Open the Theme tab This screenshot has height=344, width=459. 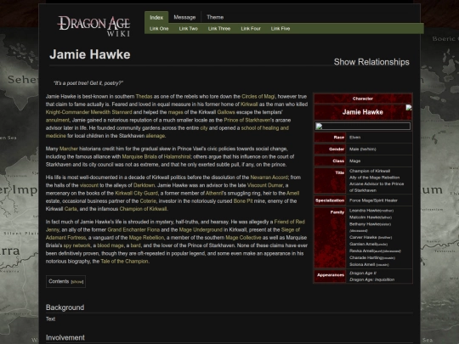tap(215, 17)
